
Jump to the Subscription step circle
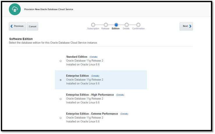click(93, 25)
